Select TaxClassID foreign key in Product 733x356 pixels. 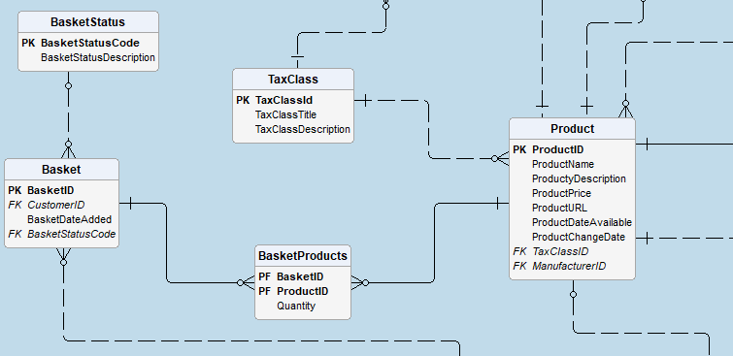(560, 252)
